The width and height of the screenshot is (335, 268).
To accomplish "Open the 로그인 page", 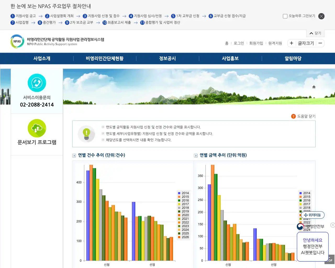I will click(x=239, y=43).
